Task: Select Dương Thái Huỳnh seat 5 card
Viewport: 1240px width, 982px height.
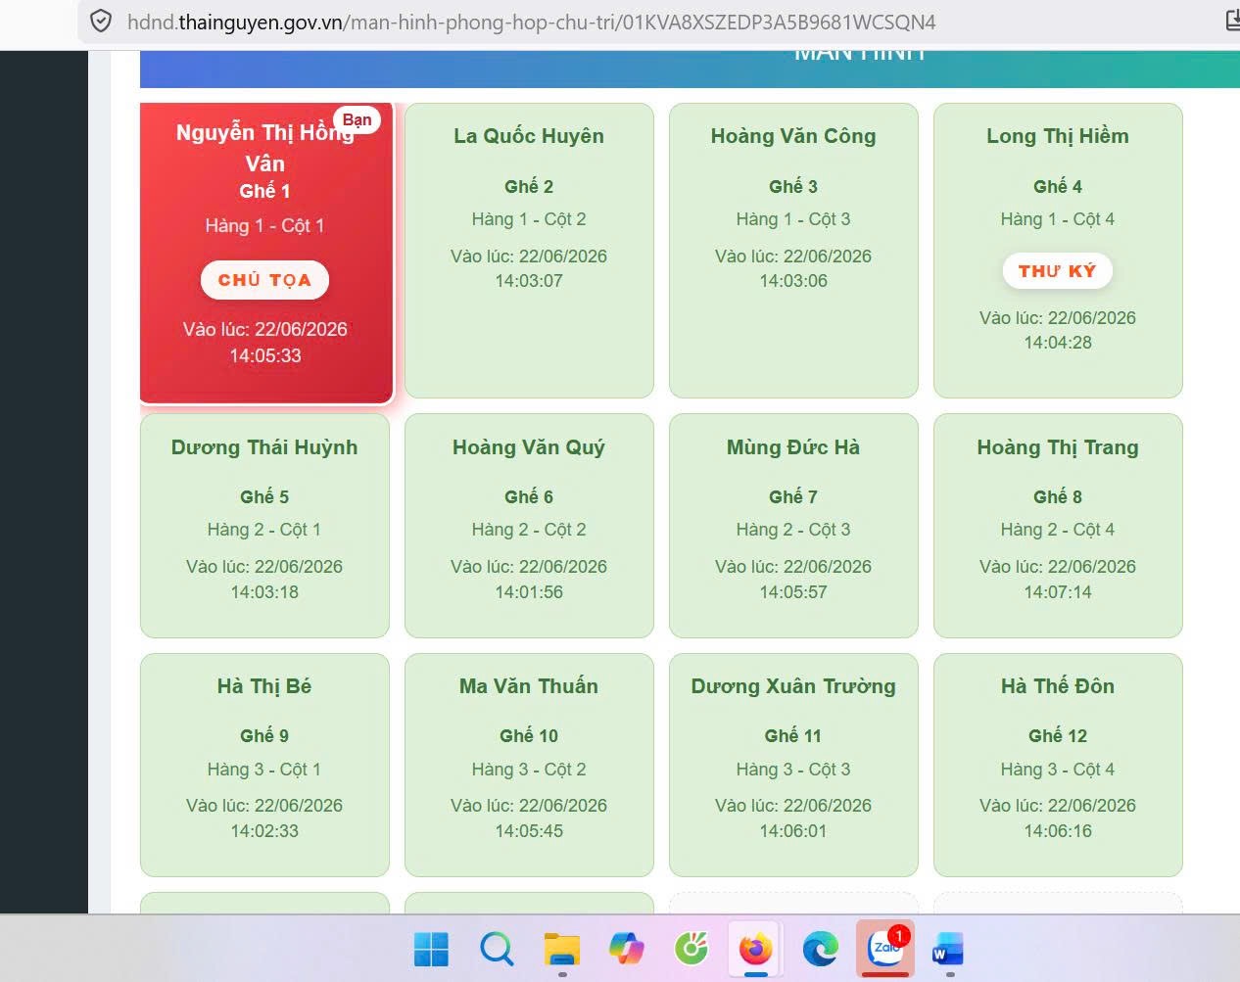Action: pos(264,526)
